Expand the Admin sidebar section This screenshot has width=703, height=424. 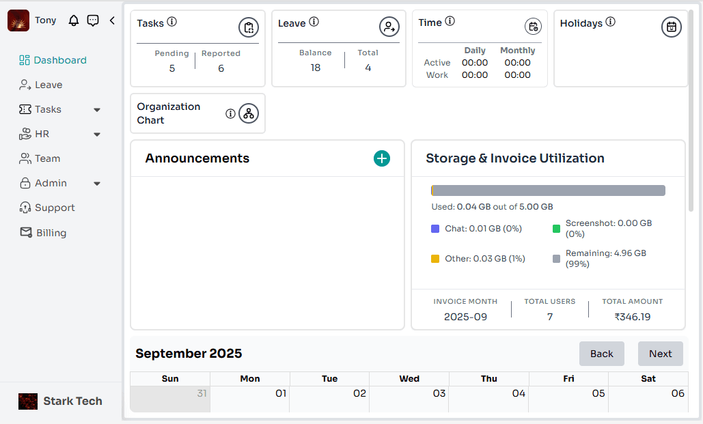(x=96, y=183)
